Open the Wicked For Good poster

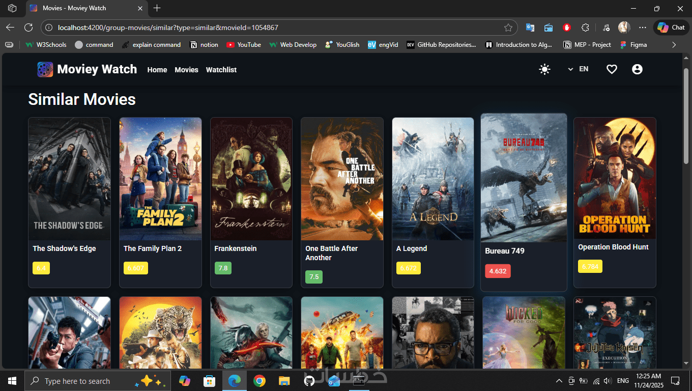tap(524, 332)
